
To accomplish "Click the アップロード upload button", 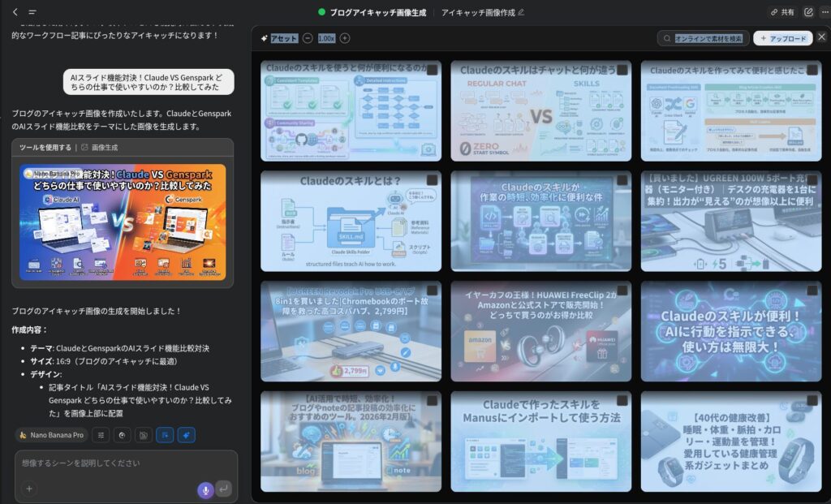I will click(x=782, y=38).
